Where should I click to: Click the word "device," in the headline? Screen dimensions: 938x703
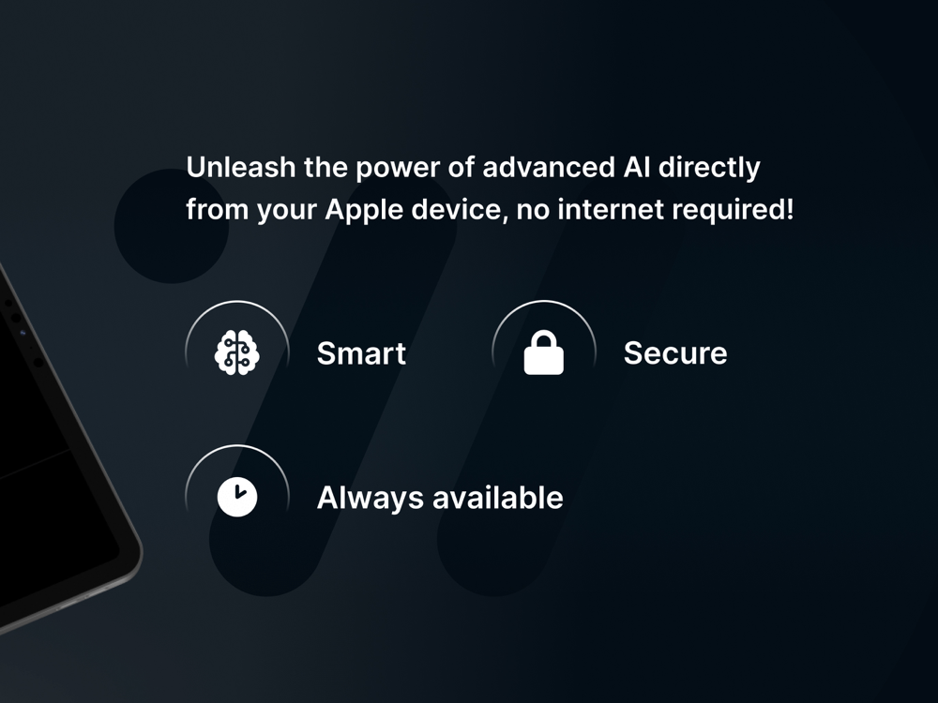click(460, 210)
